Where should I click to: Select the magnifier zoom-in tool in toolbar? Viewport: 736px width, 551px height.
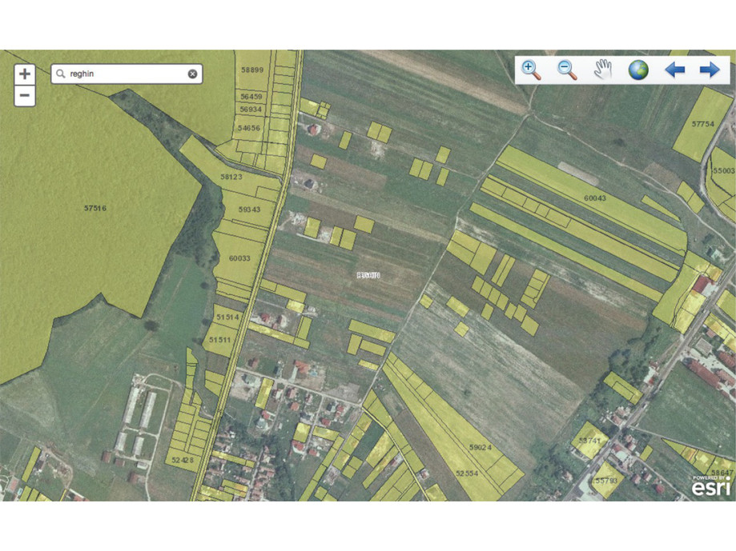pyautogui.click(x=531, y=70)
